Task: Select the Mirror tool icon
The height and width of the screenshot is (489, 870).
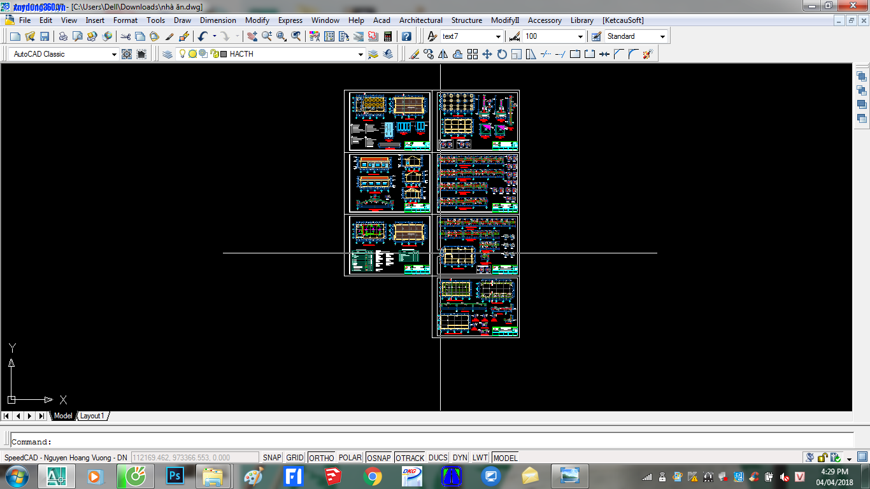Action: coord(443,54)
